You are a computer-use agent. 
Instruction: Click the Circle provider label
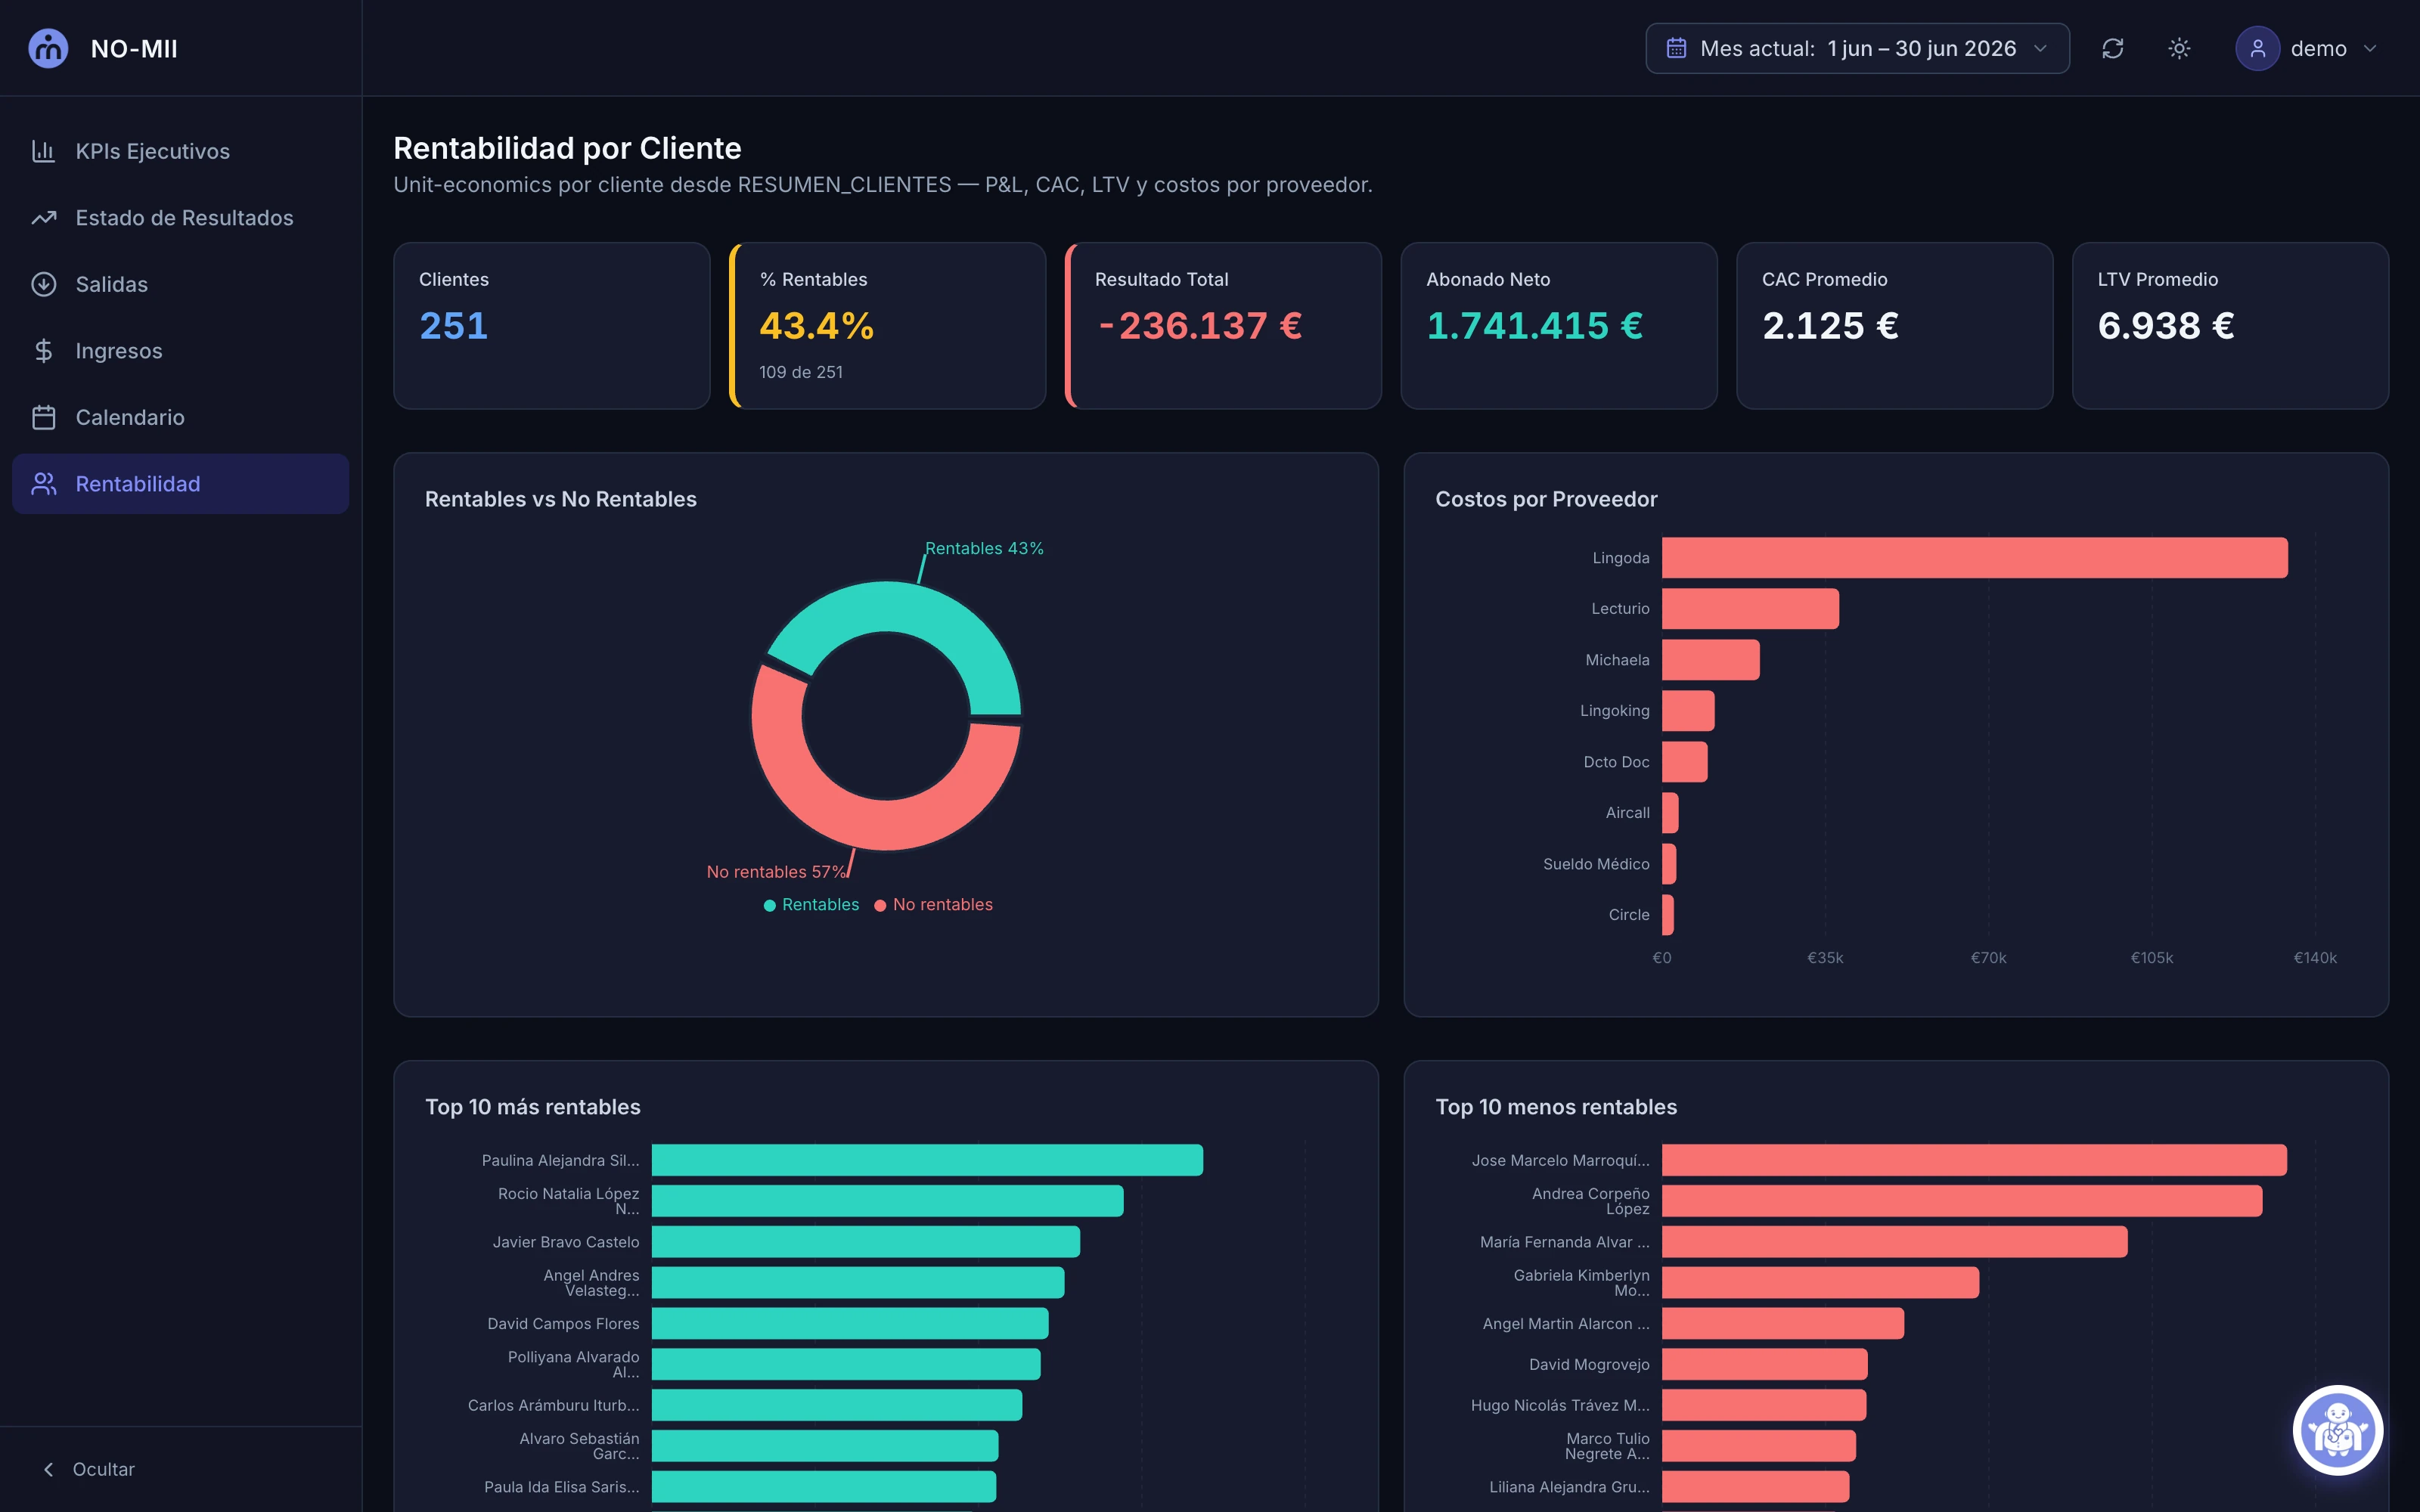pyautogui.click(x=1629, y=915)
